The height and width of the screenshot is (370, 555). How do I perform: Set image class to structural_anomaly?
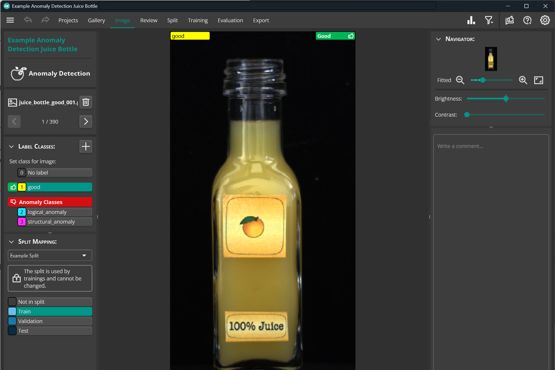55,222
